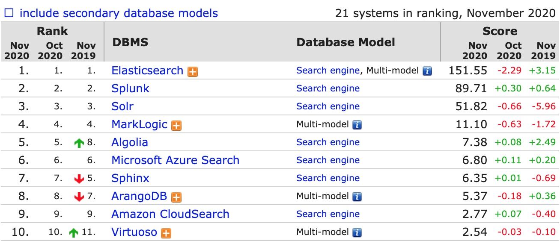The image size is (560, 241).
Task: Click the Algolia link
Action: [130, 142]
